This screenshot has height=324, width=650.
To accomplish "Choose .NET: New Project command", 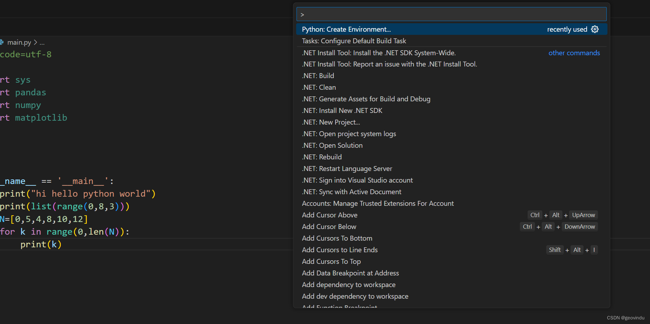I will click(331, 122).
